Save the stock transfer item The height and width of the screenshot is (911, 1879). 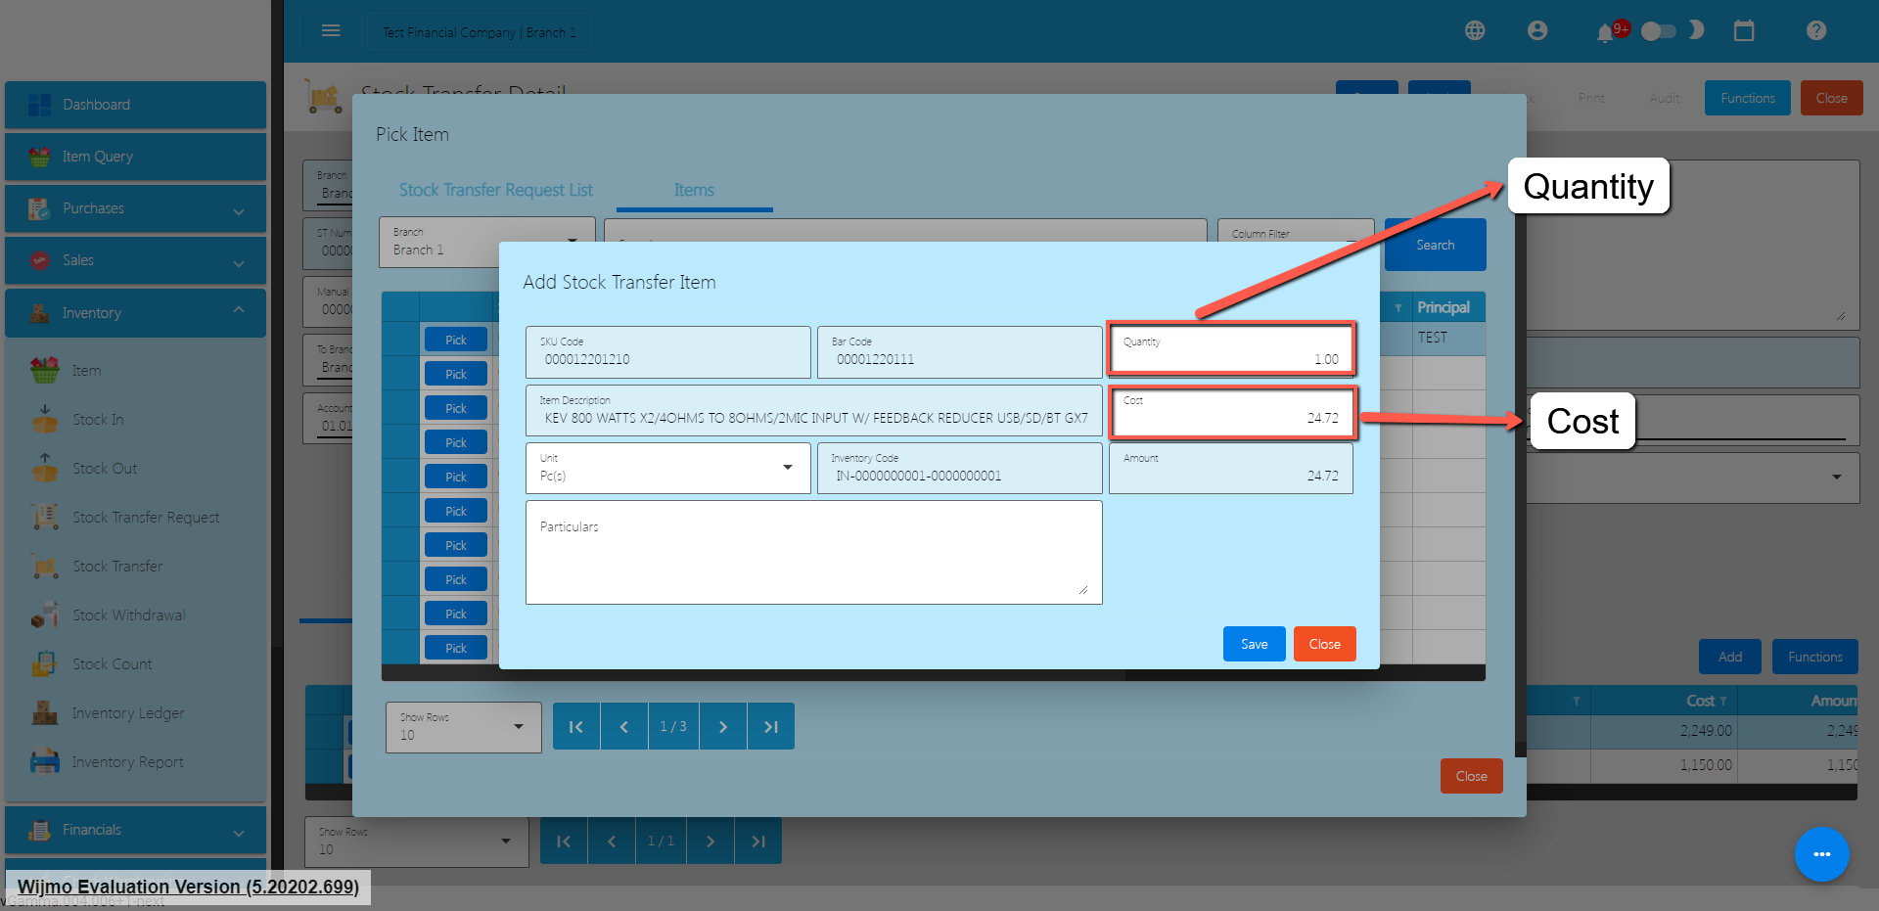[1254, 644]
